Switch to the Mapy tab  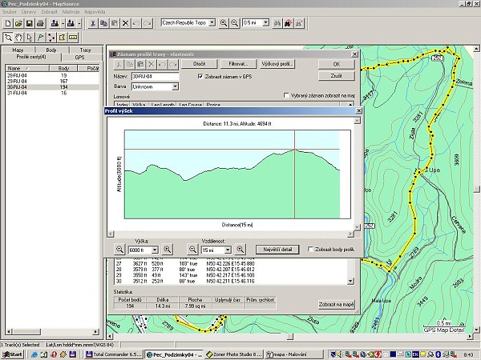(x=18, y=50)
